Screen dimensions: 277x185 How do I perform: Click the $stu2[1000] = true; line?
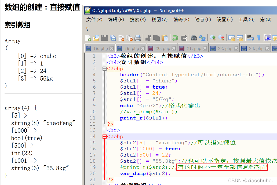pyautogui.click(x=150, y=149)
